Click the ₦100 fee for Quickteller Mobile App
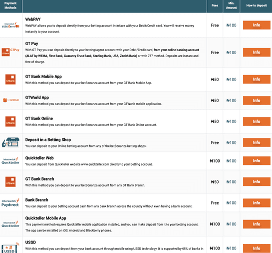Image resolution: width=272 pixels, height=253 pixels. (x=215, y=224)
